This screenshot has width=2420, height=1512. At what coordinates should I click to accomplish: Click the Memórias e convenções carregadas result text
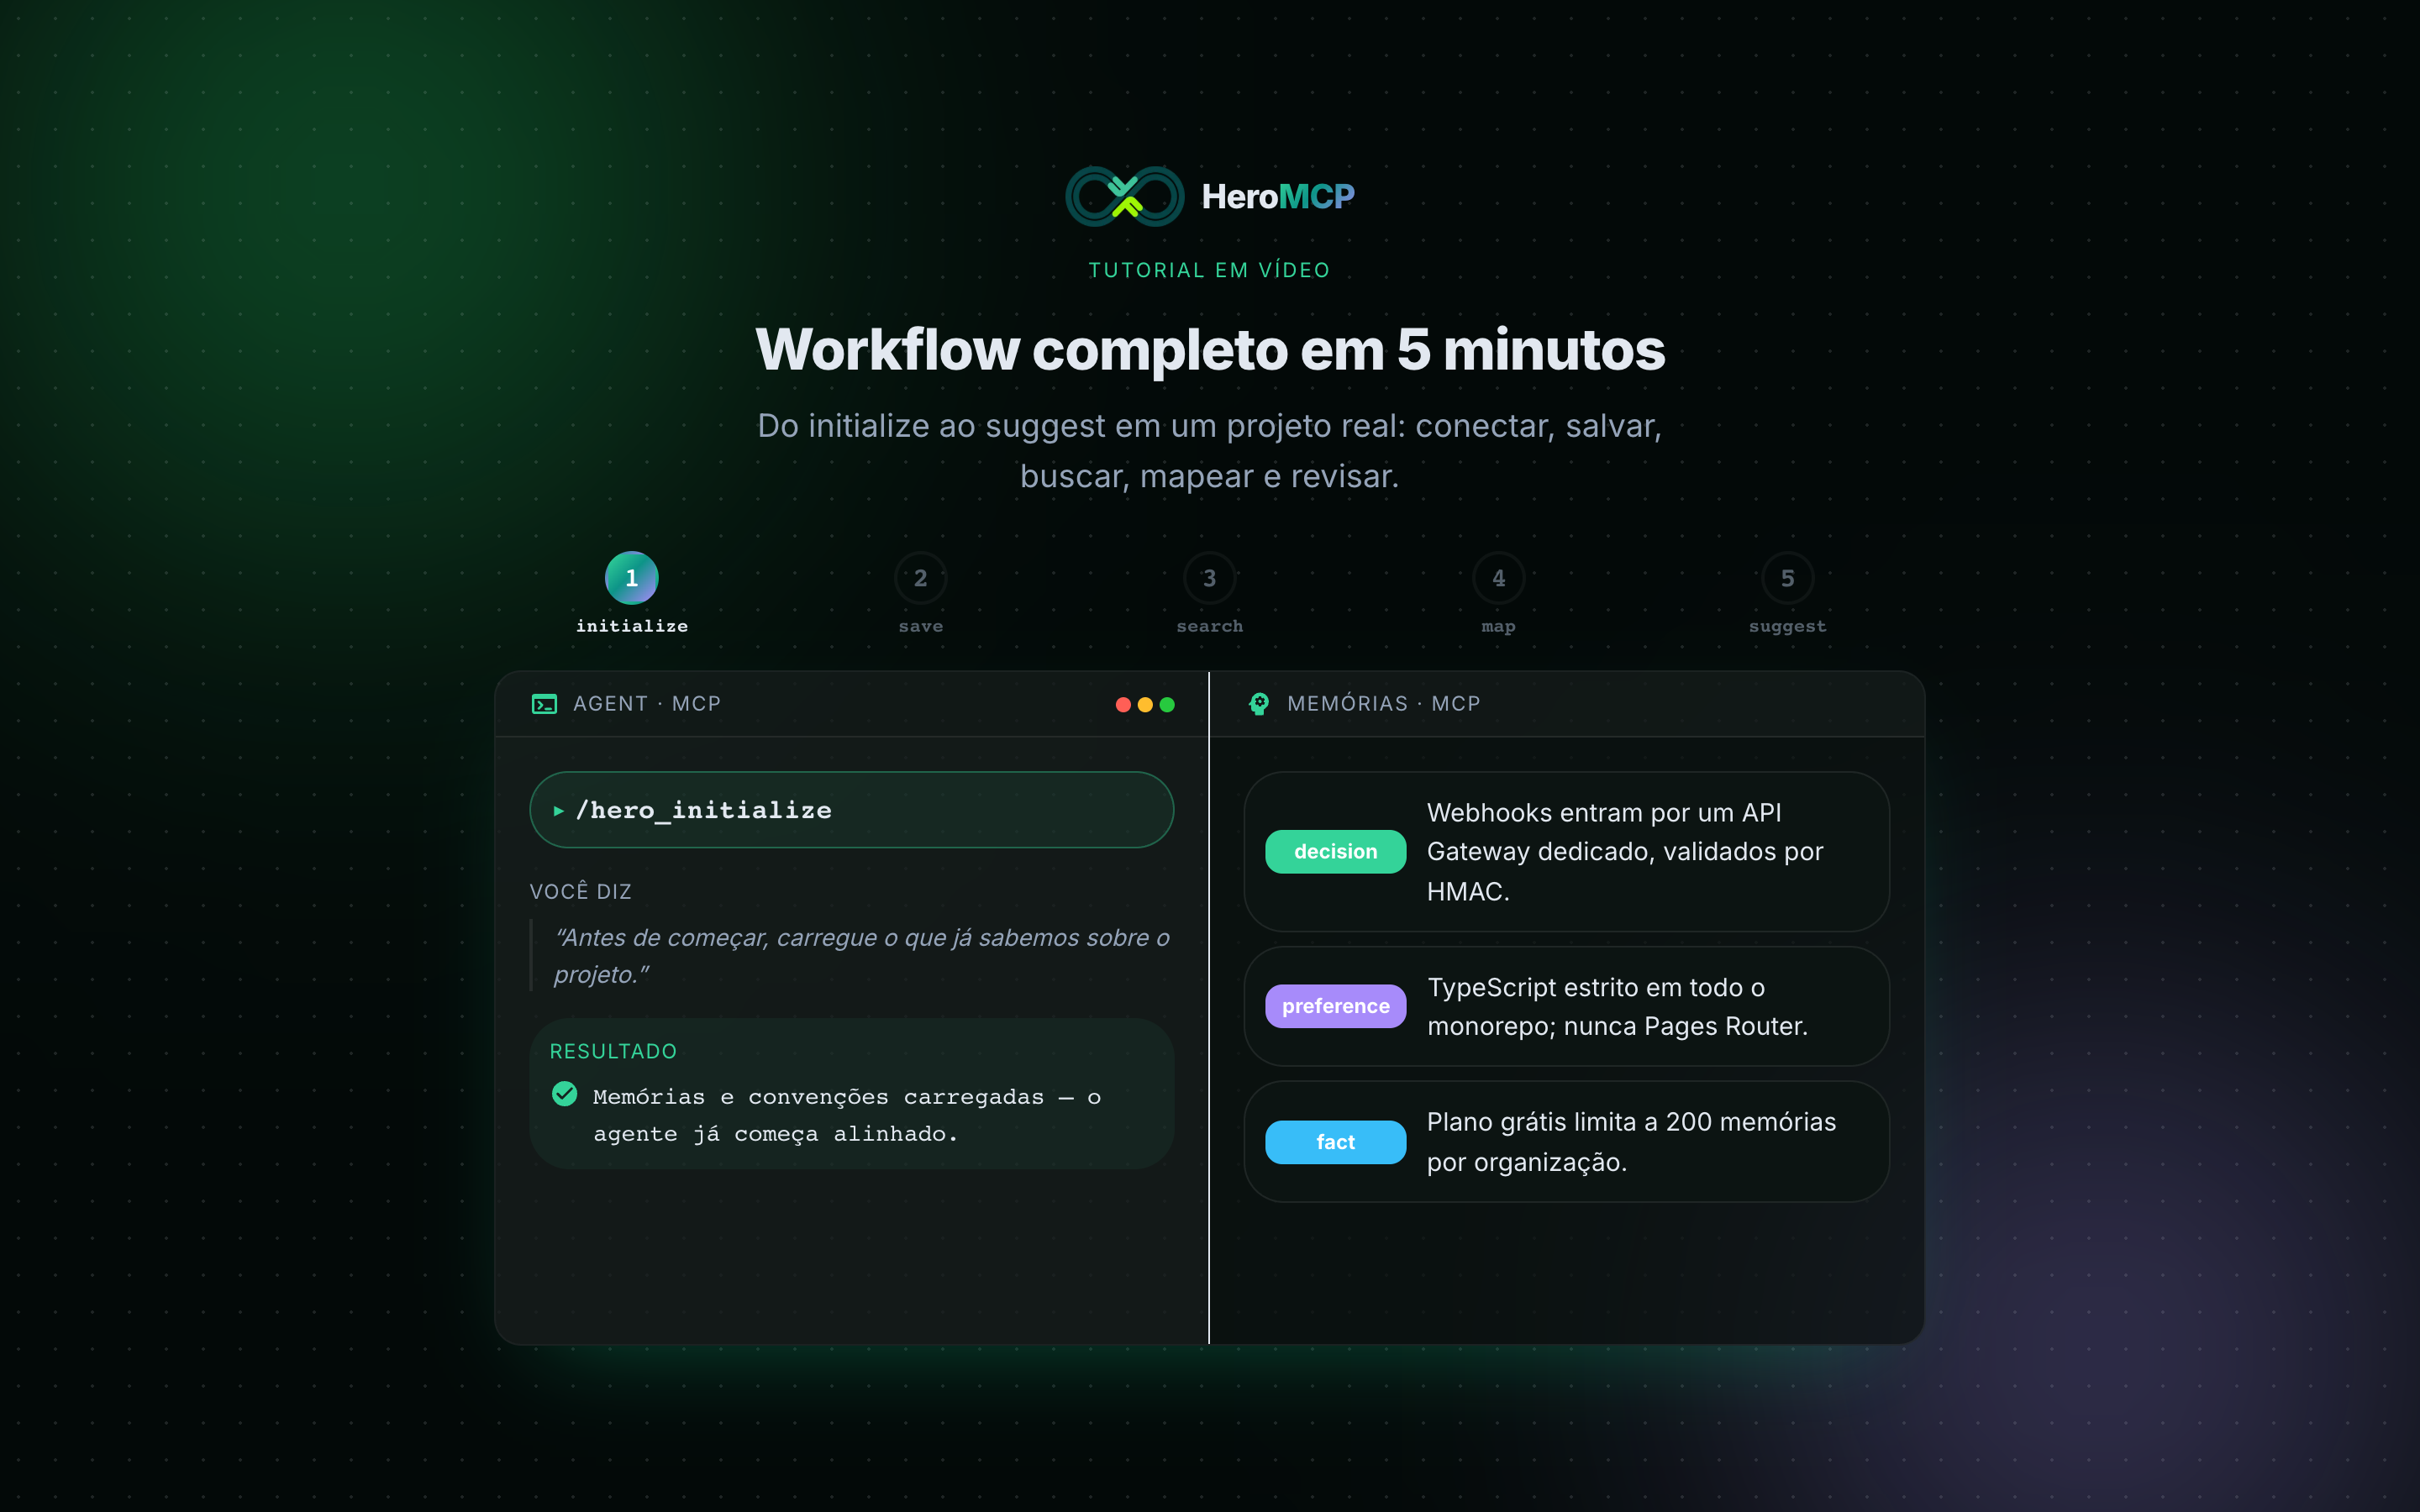point(847,1115)
